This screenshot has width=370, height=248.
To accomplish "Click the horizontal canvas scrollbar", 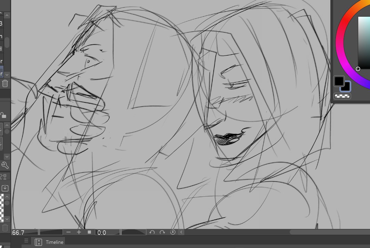I will pos(330,232).
